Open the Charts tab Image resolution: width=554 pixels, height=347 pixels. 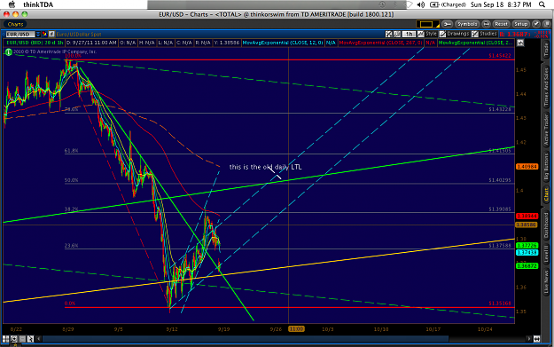click(x=15, y=24)
